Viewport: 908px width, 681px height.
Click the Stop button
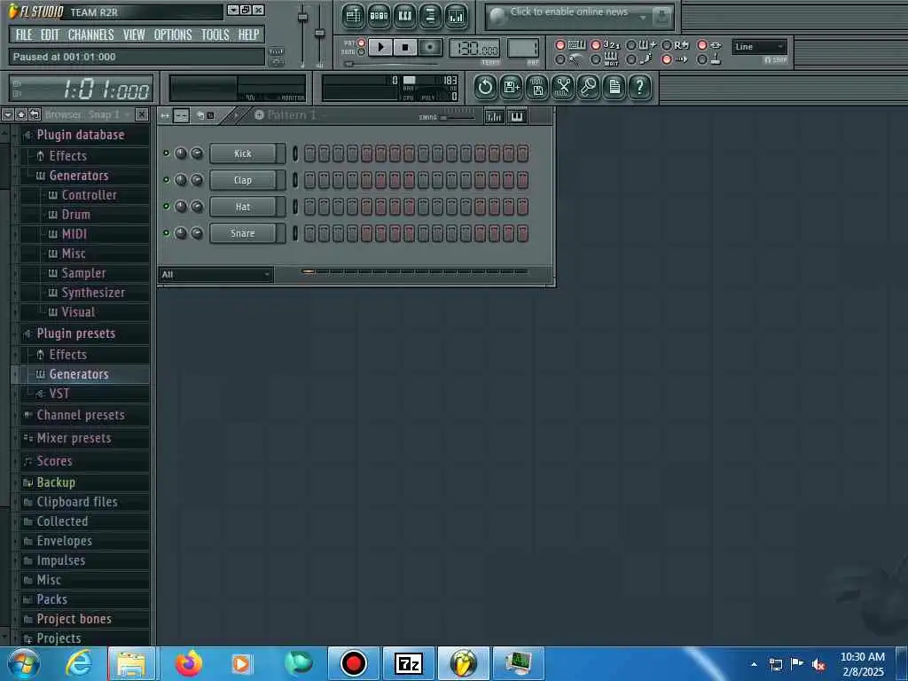pos(405,47)
